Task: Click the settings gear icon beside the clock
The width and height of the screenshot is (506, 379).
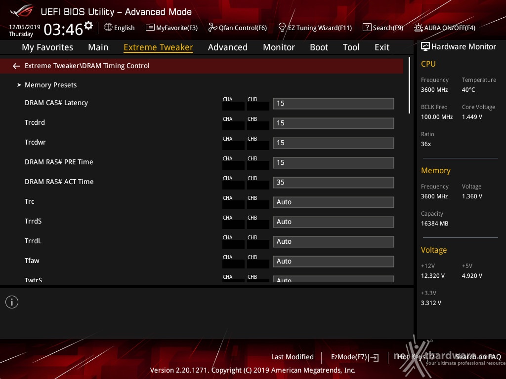Action: coord(88,26)
